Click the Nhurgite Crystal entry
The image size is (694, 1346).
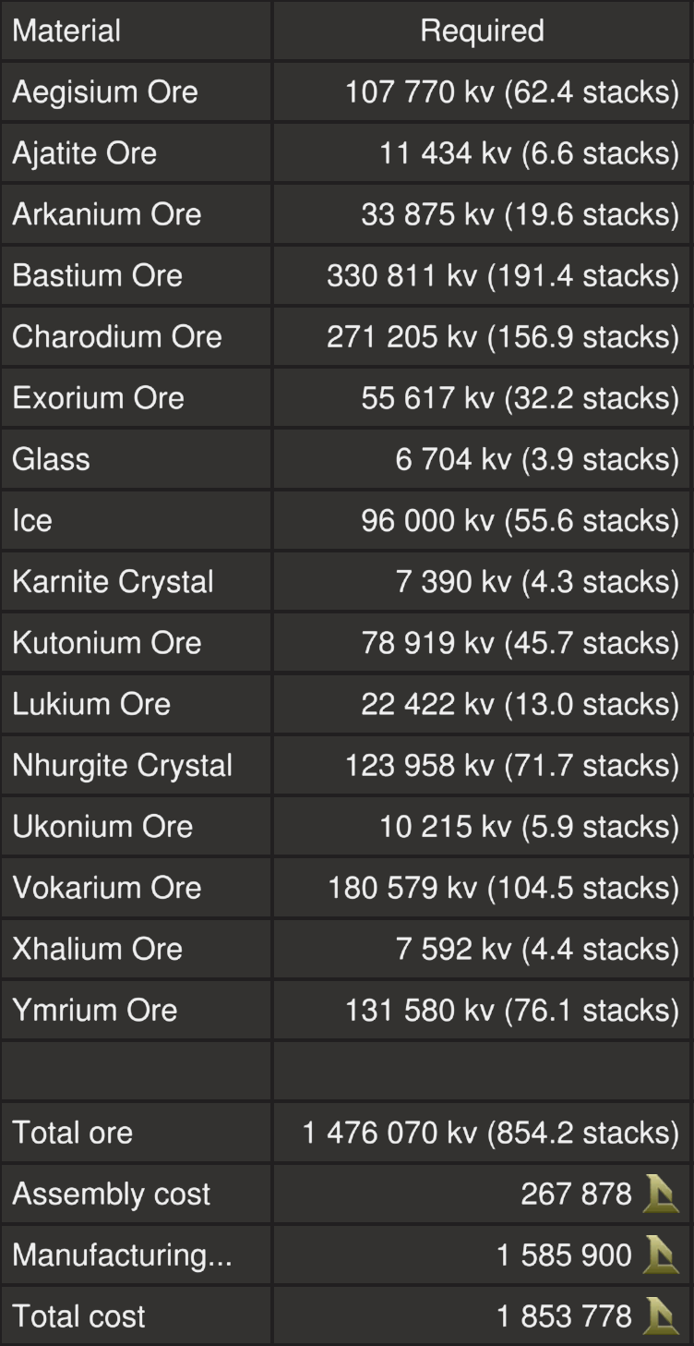[122, 765]
